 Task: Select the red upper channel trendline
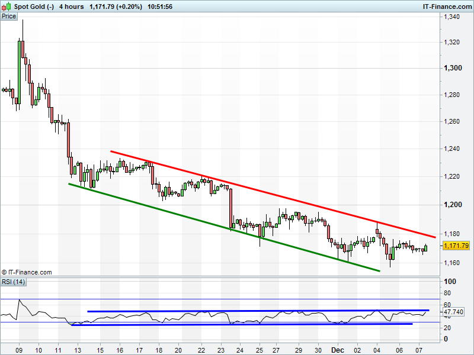click(x=273, y=194)
